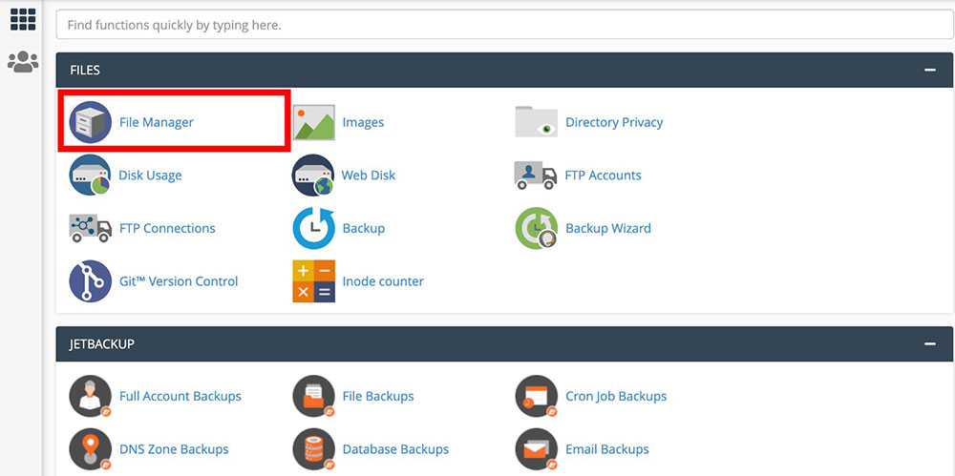Click the Images picture icon
The image size is (955, 476).
(313, 122)
